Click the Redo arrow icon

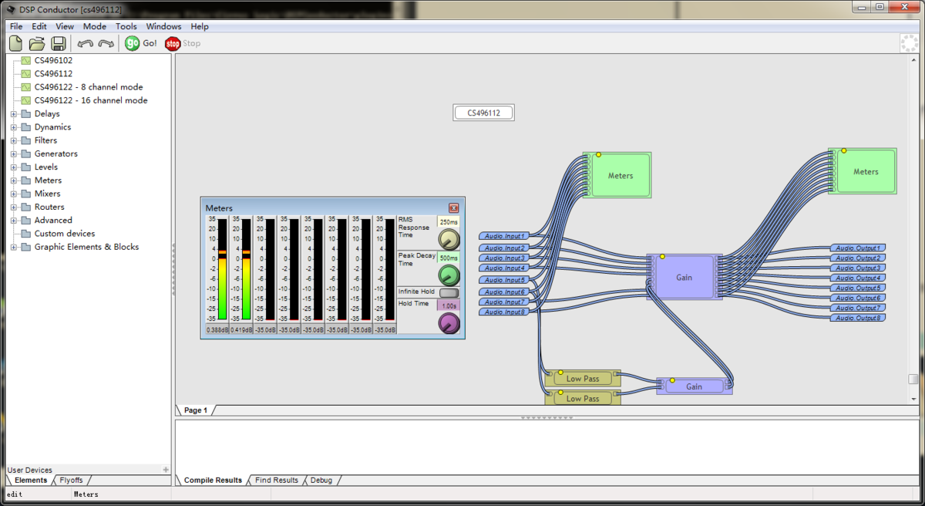[x=106, y=43]
